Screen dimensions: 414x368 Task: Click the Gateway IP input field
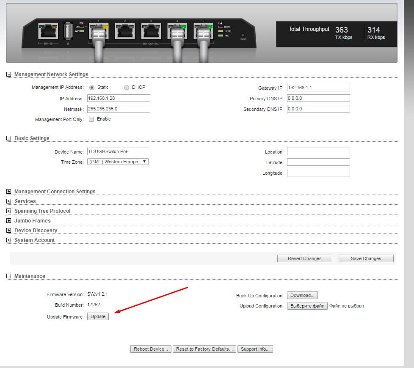(318, 88)
